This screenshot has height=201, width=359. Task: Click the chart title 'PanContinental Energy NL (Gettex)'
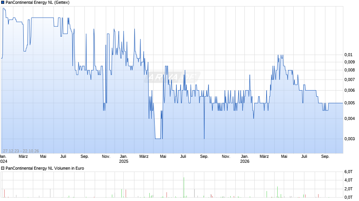coord(37,3)
